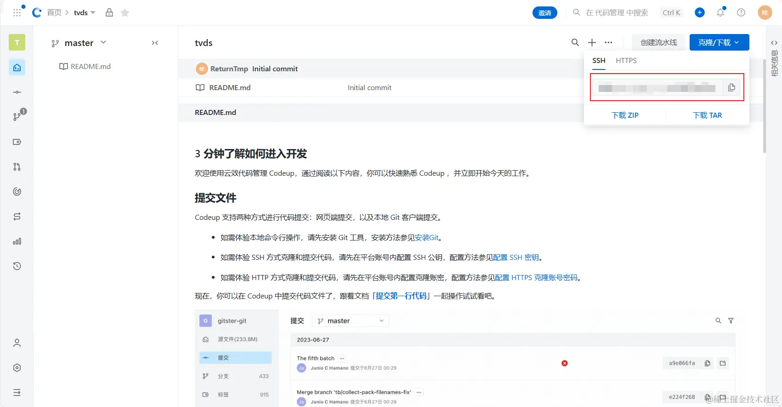Open the help question mark icon
782x407 pixels.
741,12
